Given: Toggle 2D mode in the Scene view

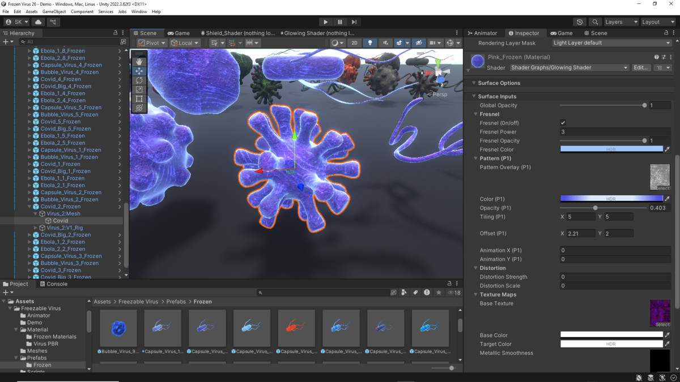Looking at the screenshot, I should tap(354, 42).
